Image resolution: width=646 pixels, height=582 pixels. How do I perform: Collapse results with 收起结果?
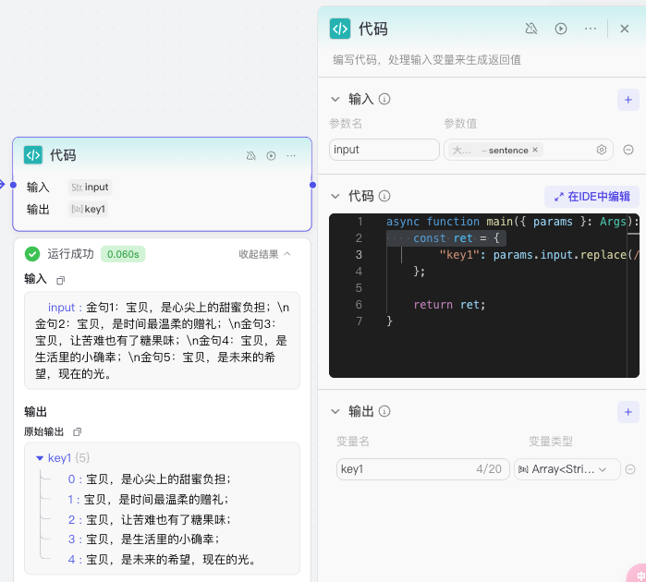[x=265, y=254]
